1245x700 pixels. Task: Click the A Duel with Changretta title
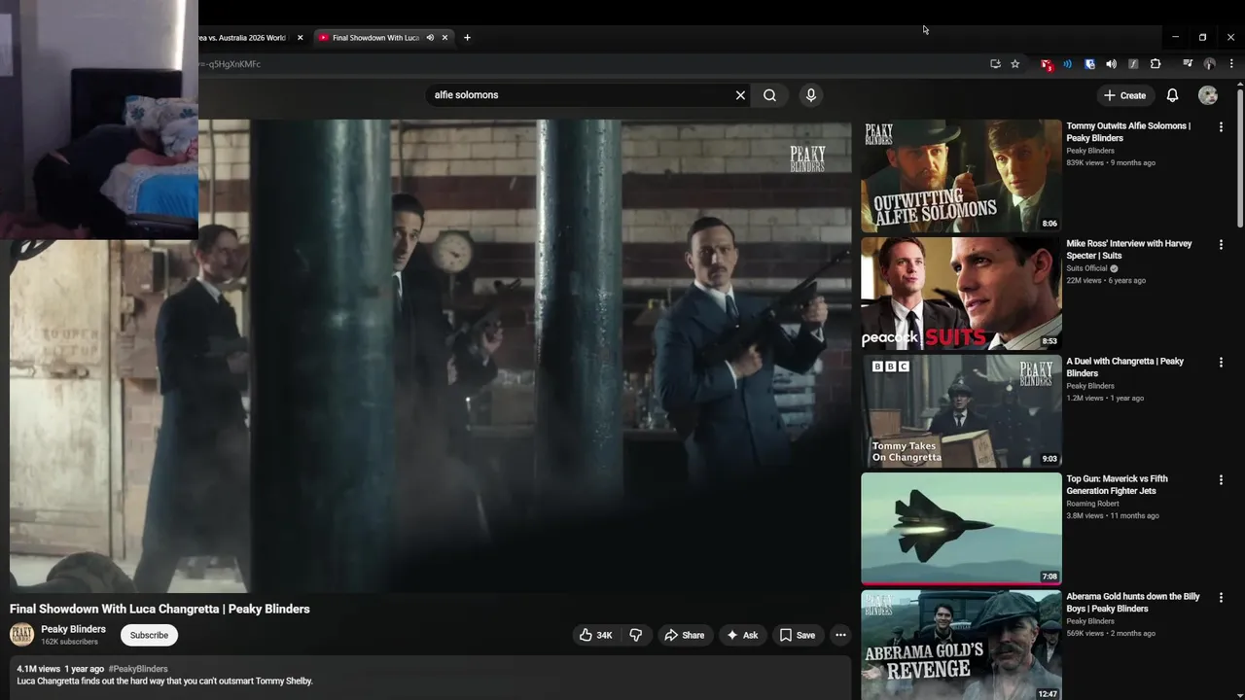pyautogui.click(x=1125, y=367)
